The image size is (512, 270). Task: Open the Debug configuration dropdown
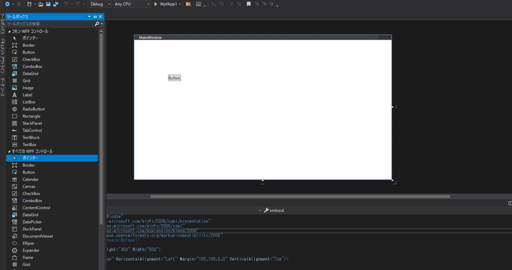(101, 4)
